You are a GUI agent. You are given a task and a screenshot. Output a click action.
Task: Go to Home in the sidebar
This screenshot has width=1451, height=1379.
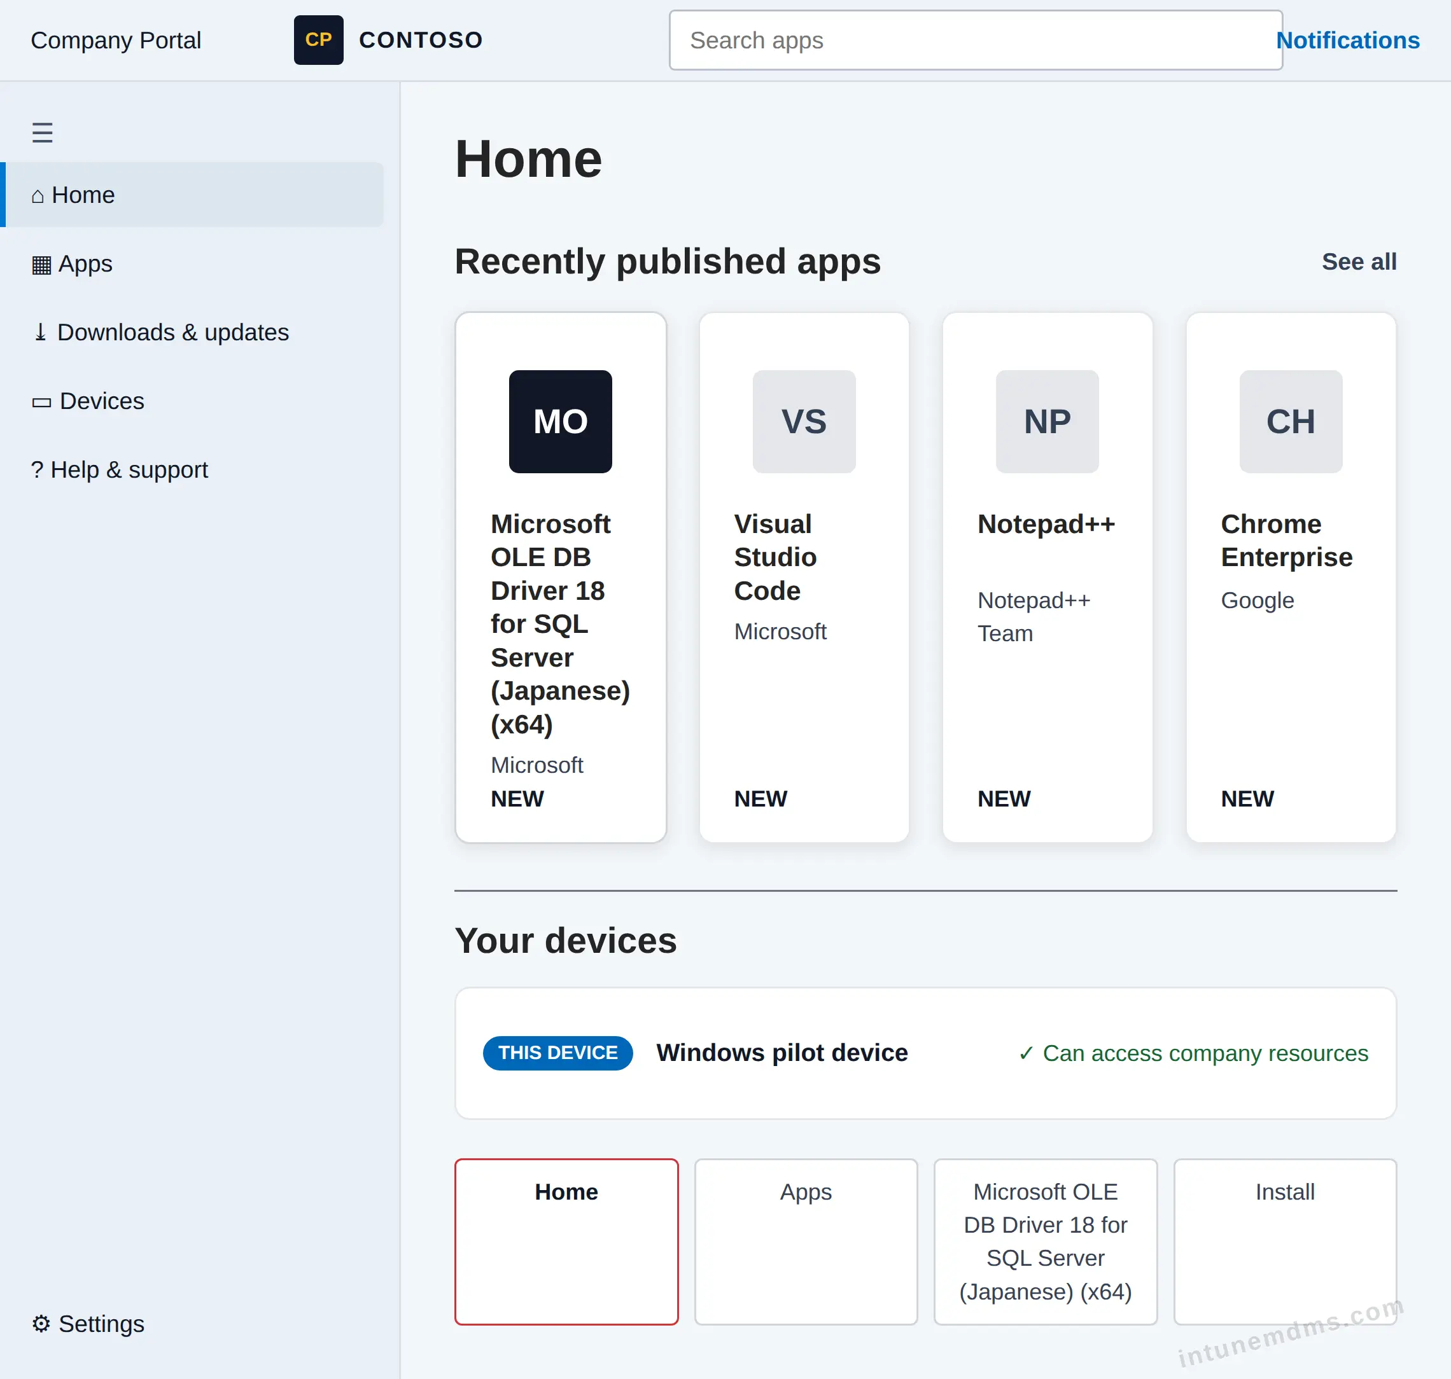[192, 195]
